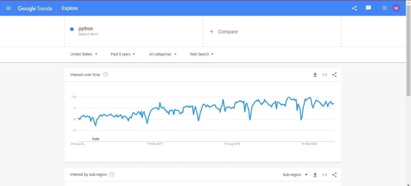Click the Google Trends logo link
Screen dimensions: 411x186
coord(35,8)
